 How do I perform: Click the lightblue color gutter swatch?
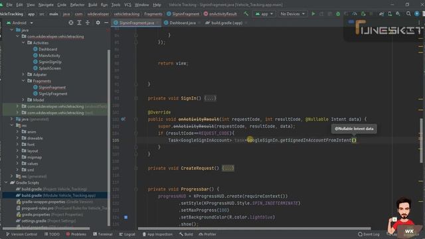(x=126, y=217)
